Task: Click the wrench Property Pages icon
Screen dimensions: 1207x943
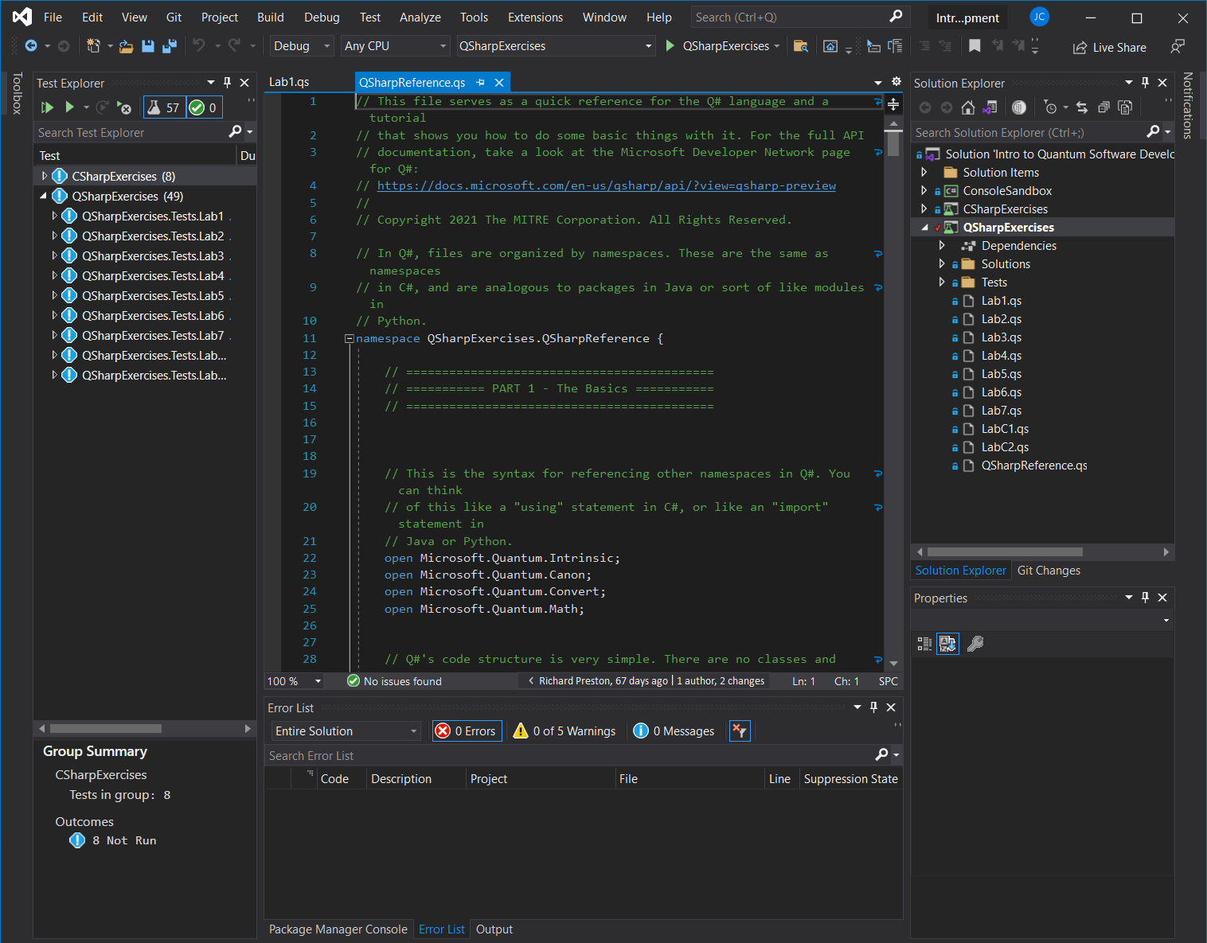Action: (x=975, y=644)
